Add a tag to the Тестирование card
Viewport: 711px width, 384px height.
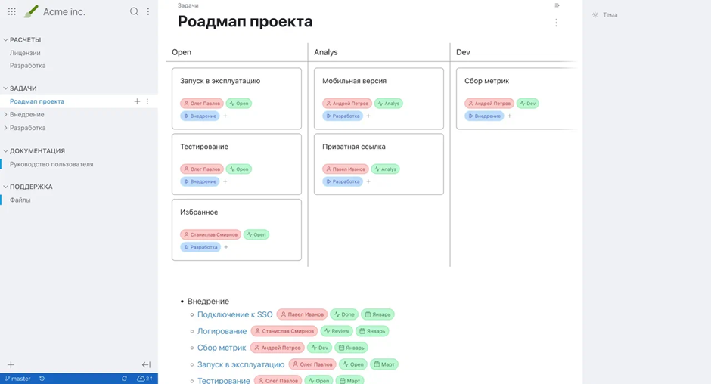click(225, 181)
